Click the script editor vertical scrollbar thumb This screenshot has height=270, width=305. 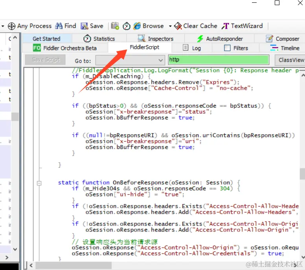click(303, 174)
